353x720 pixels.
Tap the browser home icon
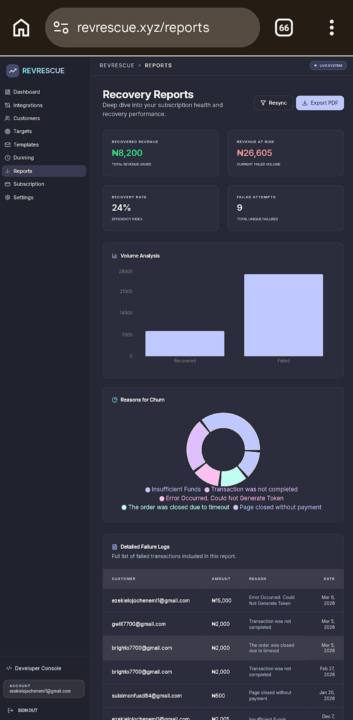(x=21, y=28)
